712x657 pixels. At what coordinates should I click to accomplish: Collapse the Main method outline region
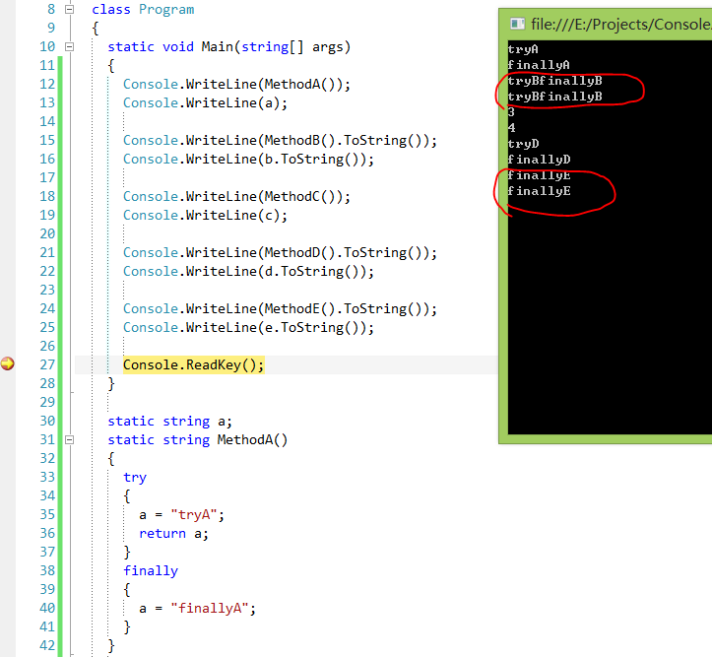[x=69, y=46]
